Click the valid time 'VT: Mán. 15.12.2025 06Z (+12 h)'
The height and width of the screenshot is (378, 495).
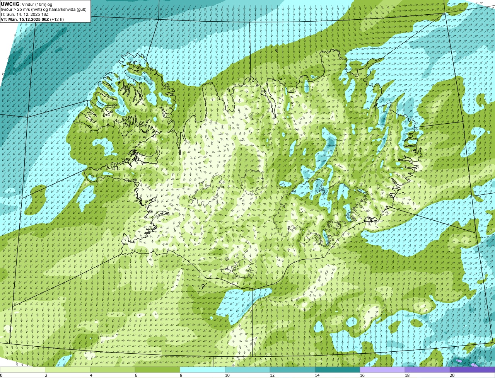[32, 19]
